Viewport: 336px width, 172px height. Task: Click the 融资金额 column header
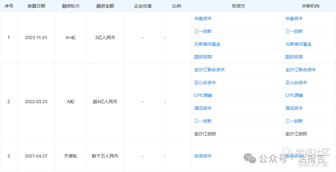pos(105,6)
